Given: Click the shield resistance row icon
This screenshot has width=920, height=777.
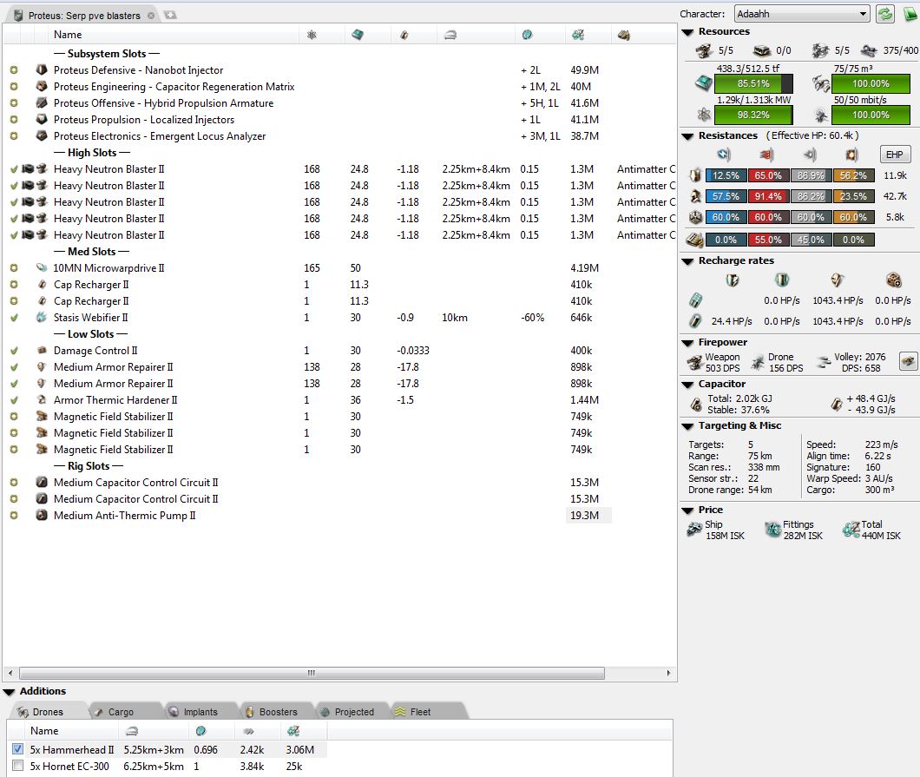Looking at the screenshot, I should coord(695,174).
